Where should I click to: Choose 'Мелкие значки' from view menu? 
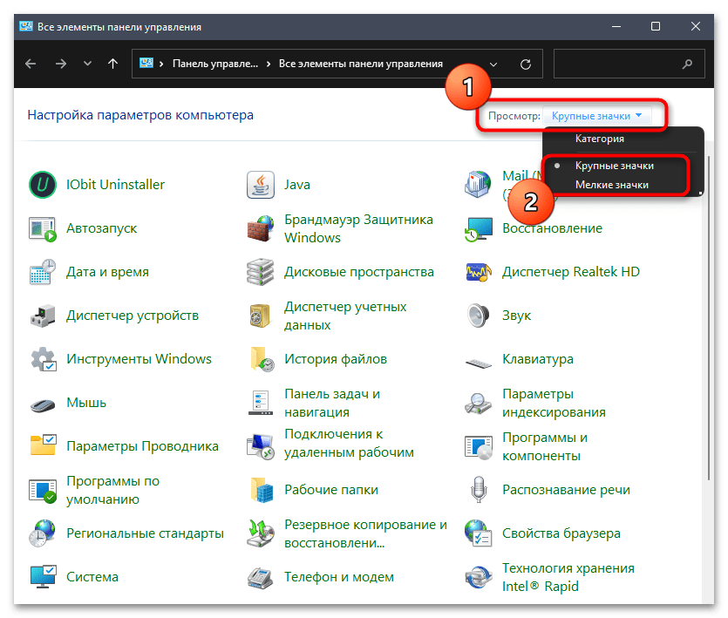(611, 185)
